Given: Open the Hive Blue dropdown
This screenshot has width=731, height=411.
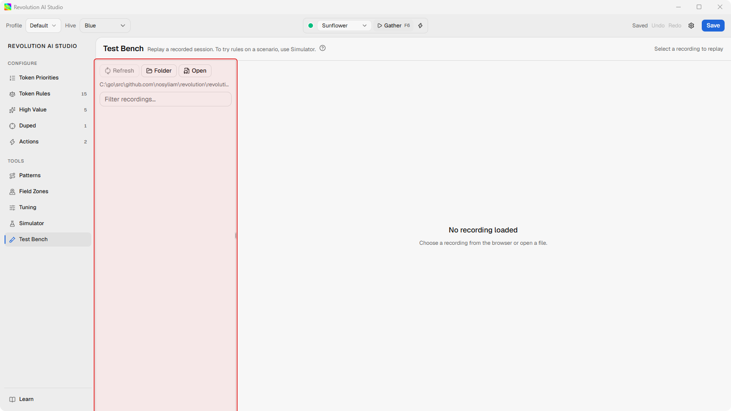Looking at the screenshot, I should [x=105, y=26].
